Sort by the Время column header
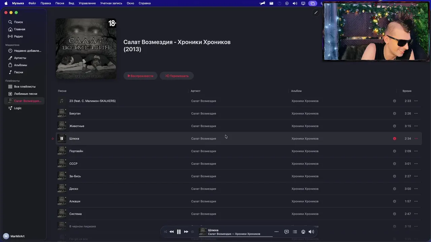The width and height of the screenshot is (431, 242). (407, 91)
